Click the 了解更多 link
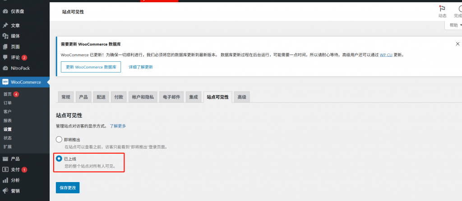462x201 pixels. tap(118, 126)
